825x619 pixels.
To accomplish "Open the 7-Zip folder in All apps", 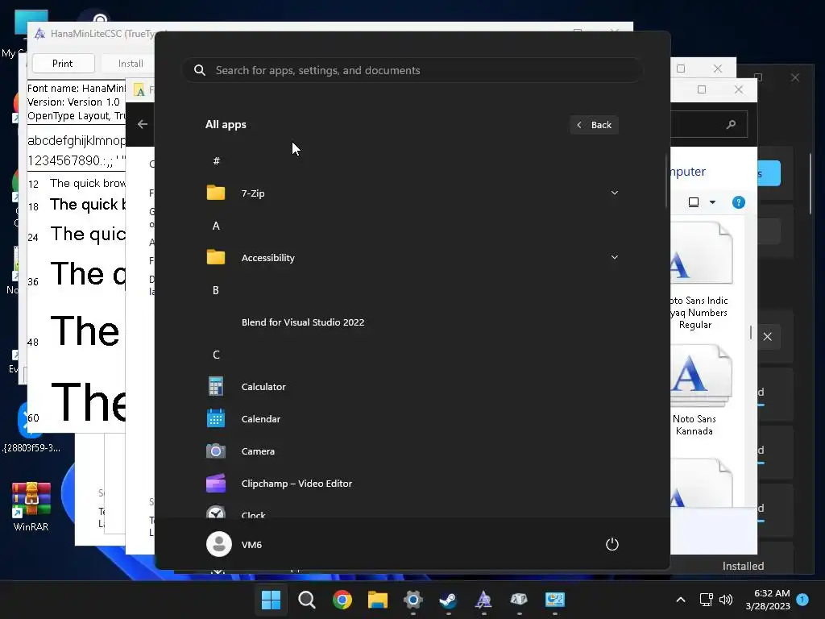I will pyautogui.click(x=412, y=193).
